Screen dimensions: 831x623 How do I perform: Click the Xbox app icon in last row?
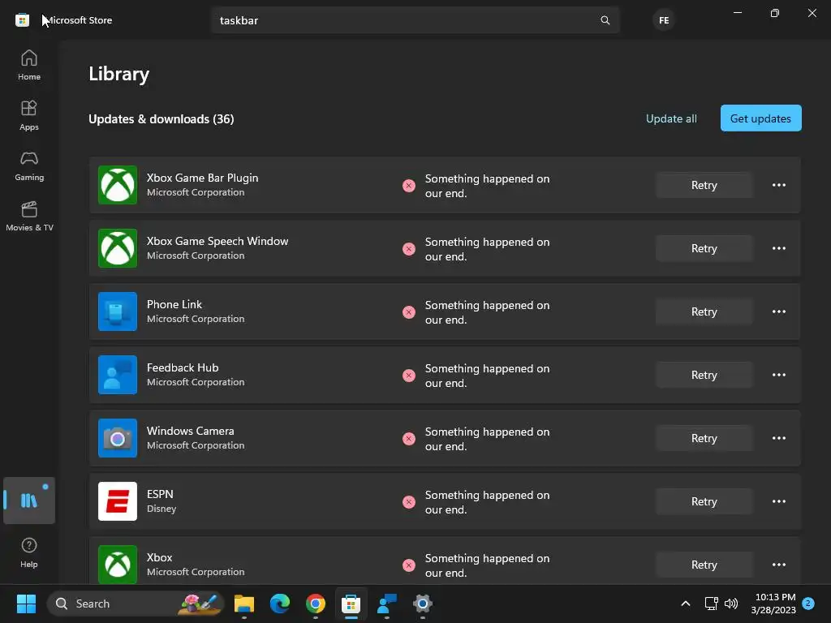click(118, 565)
